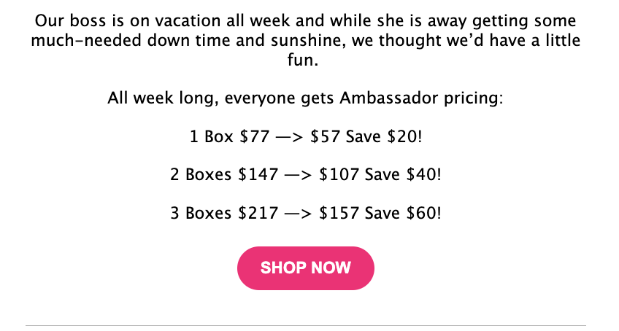Screen dimensions: 619x331
Task: Select the '1 Box $77' pricing line
Action: [306, 136]
